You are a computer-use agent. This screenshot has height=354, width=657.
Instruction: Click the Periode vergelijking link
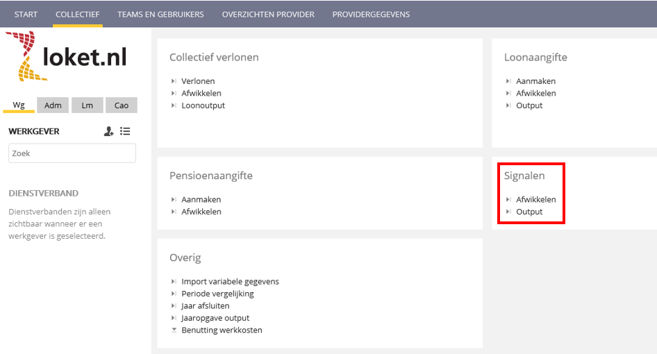pyautogui.click(x=217, y=294)
